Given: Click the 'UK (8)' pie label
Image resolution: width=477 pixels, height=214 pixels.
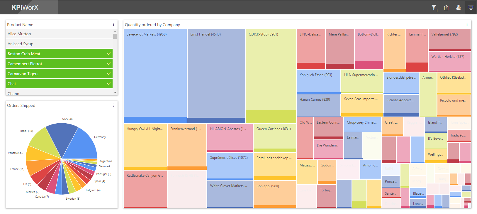Looking at the screenshot, I should tap(27, 184).
